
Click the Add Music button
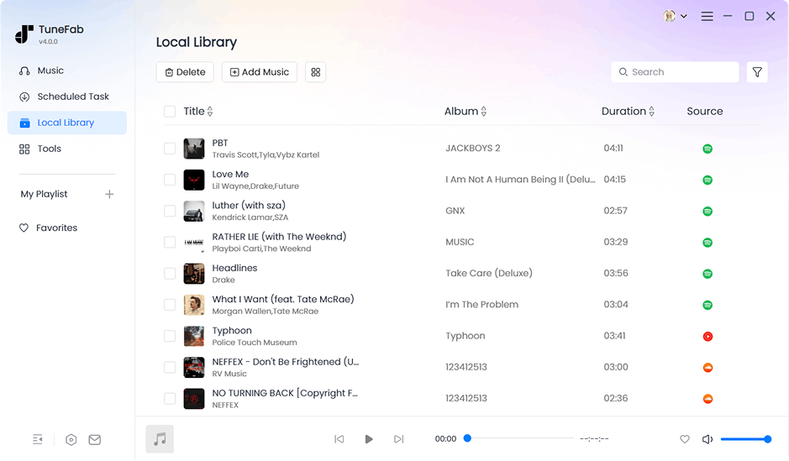tap(259, 72)
